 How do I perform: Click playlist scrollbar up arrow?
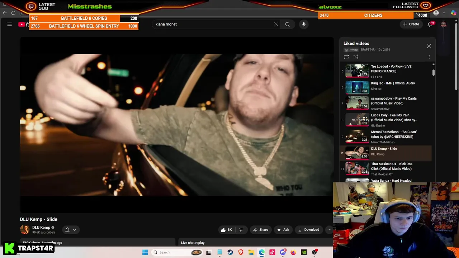(x=433, y=65)
